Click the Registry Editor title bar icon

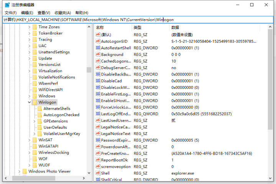(x=7, y=5)
